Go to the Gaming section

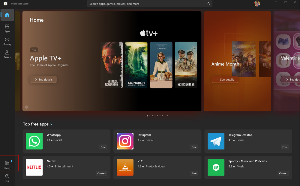pyautogui.click(x=7, y=41)
